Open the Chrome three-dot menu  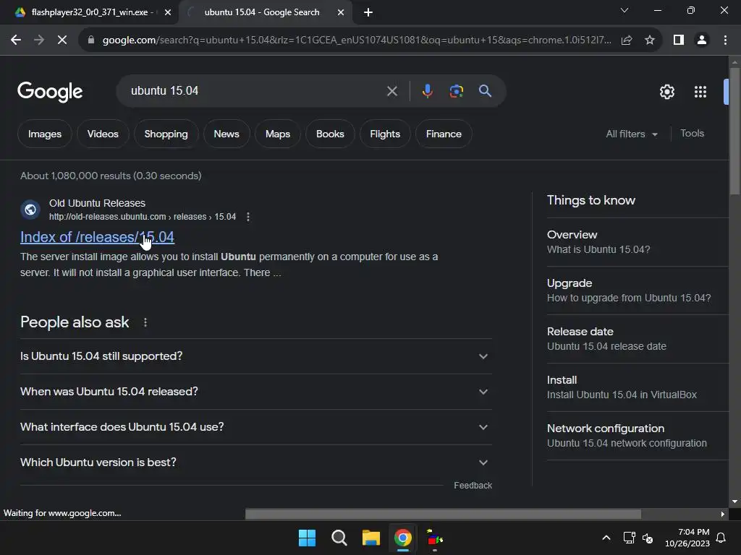[725, 40]
